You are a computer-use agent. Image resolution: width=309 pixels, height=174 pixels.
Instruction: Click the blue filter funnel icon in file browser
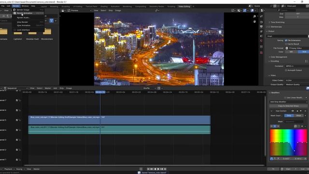click(x=52, y=20)
